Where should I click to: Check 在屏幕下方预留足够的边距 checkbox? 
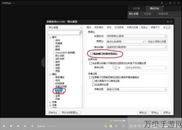(x=90, y=77)
